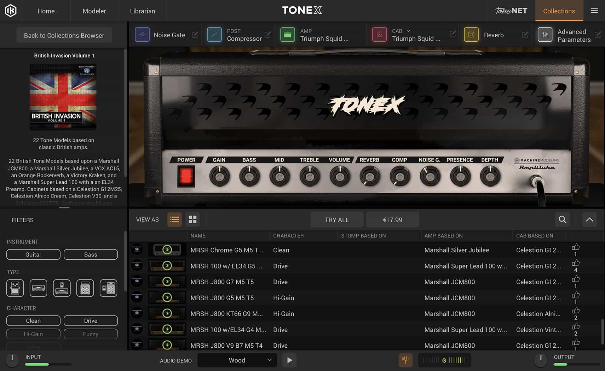Screen dimensions: 605x371
Task: Open the Compressor edit icon
Action: (268, 35)
